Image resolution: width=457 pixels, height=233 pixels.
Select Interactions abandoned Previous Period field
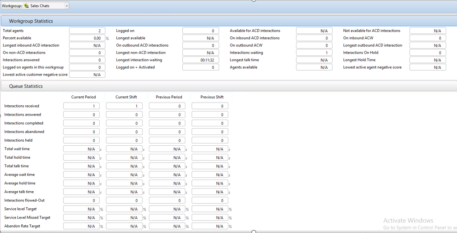[167, 132]
